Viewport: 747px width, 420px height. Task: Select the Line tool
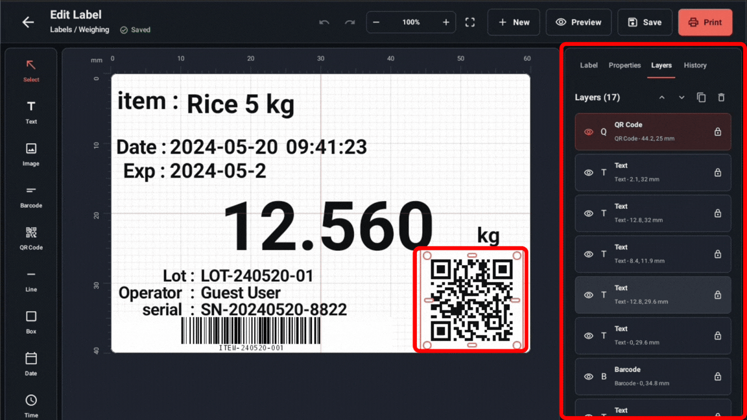click(31, 280)
